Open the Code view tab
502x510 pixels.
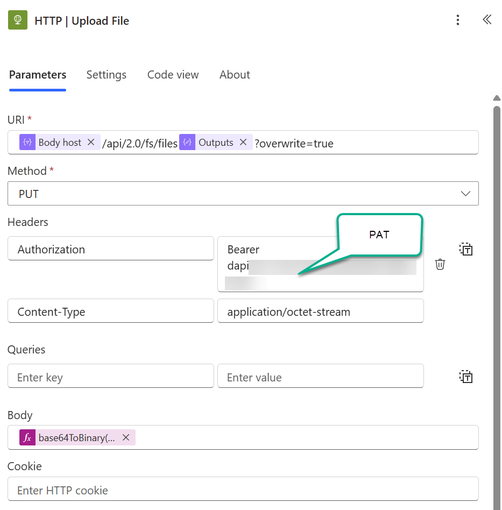(173, 75)
